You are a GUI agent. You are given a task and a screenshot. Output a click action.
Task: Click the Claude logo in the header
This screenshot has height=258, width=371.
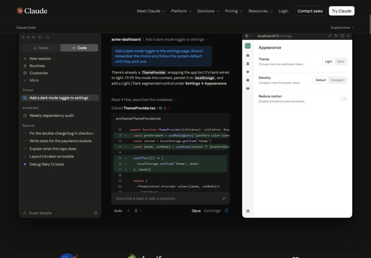pyautogui.click(x=32, y=11)
